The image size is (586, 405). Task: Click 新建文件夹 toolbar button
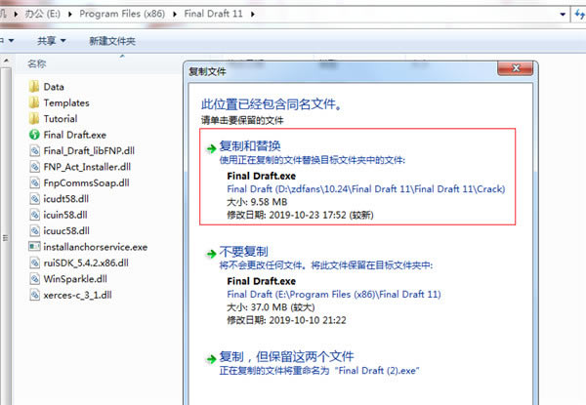coord(112,41)
